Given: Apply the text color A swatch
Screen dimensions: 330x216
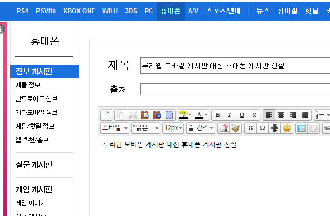Looking at the screenshot, I should tap(199, 115).
